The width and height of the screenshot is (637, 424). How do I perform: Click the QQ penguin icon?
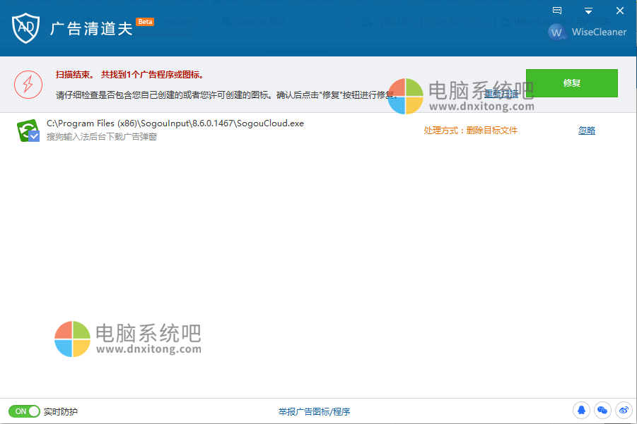(581, 410)
